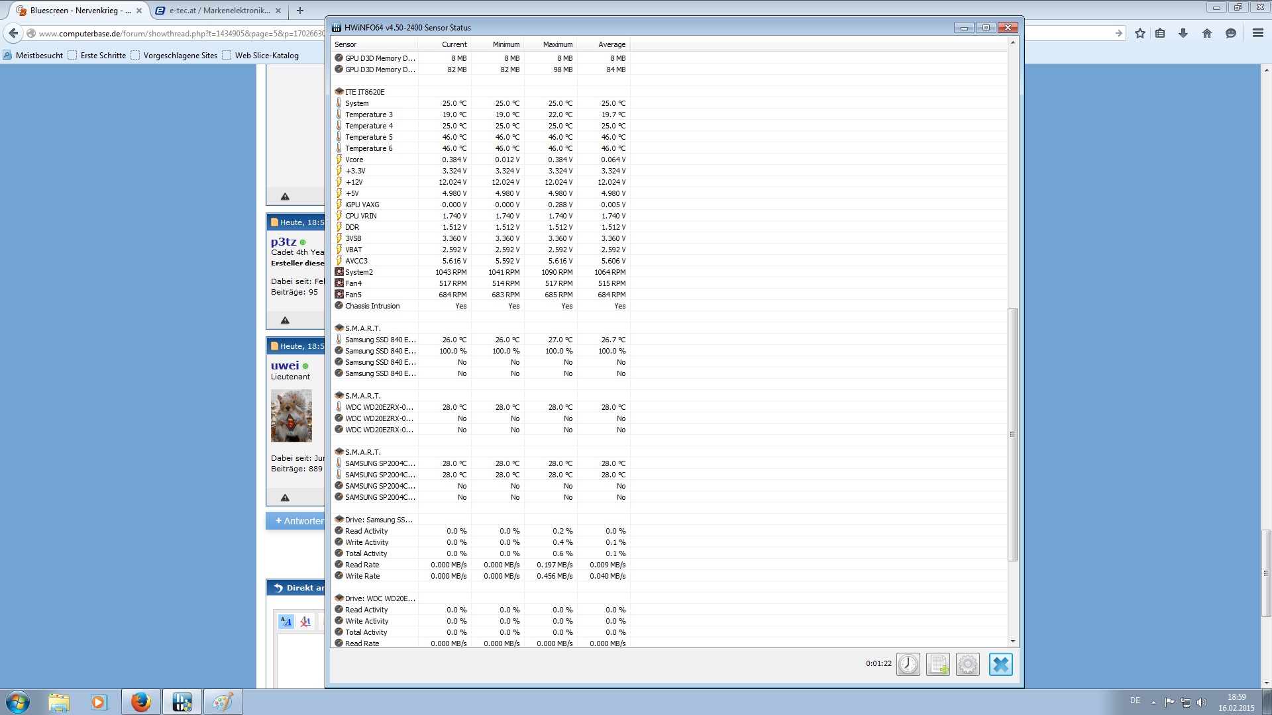Switch to e-tec.at browser tab

[219, 11]
